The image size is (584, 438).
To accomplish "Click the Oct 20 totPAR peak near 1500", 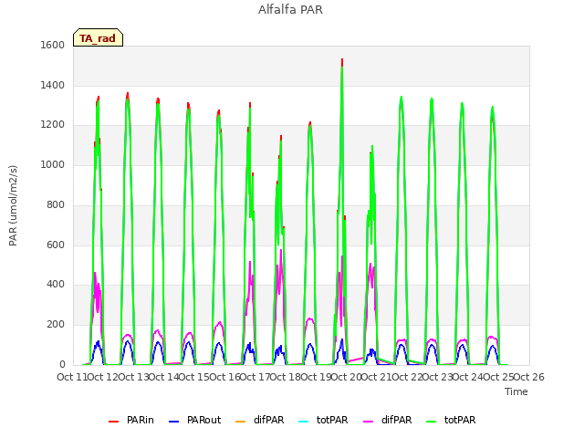I will tap(342, 67).
